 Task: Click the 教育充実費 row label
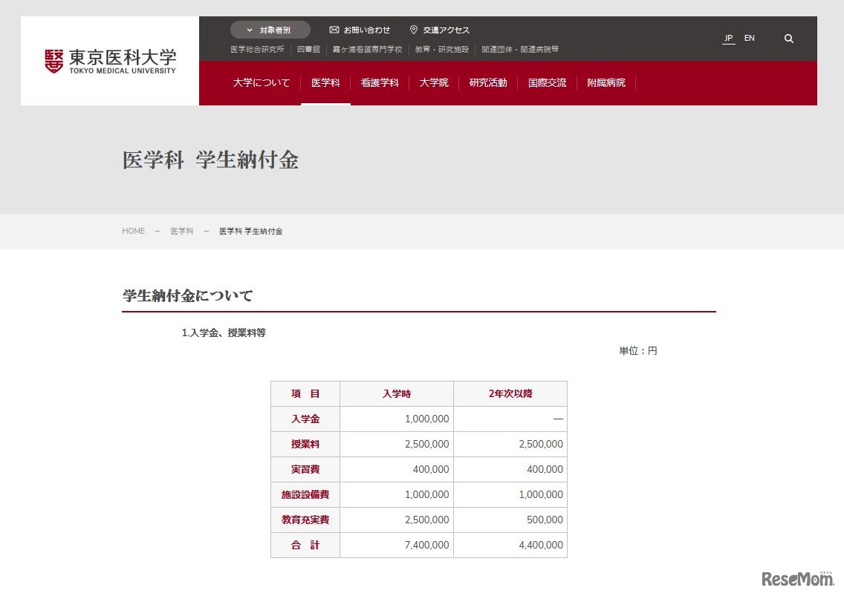(305, 520)
